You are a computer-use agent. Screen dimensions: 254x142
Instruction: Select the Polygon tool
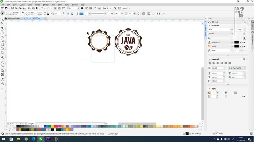pyautogui.click(x=2, y=52)
